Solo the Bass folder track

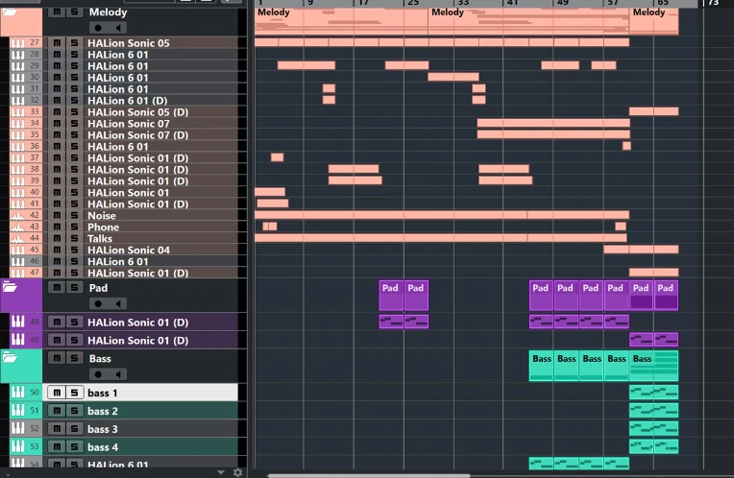74,358
